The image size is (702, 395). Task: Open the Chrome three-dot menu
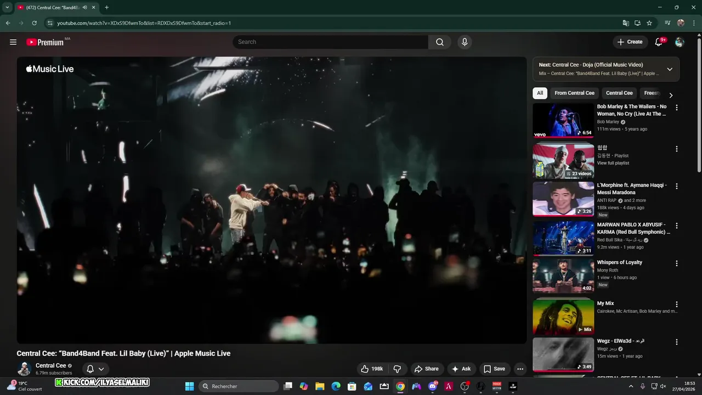(694, 23)
